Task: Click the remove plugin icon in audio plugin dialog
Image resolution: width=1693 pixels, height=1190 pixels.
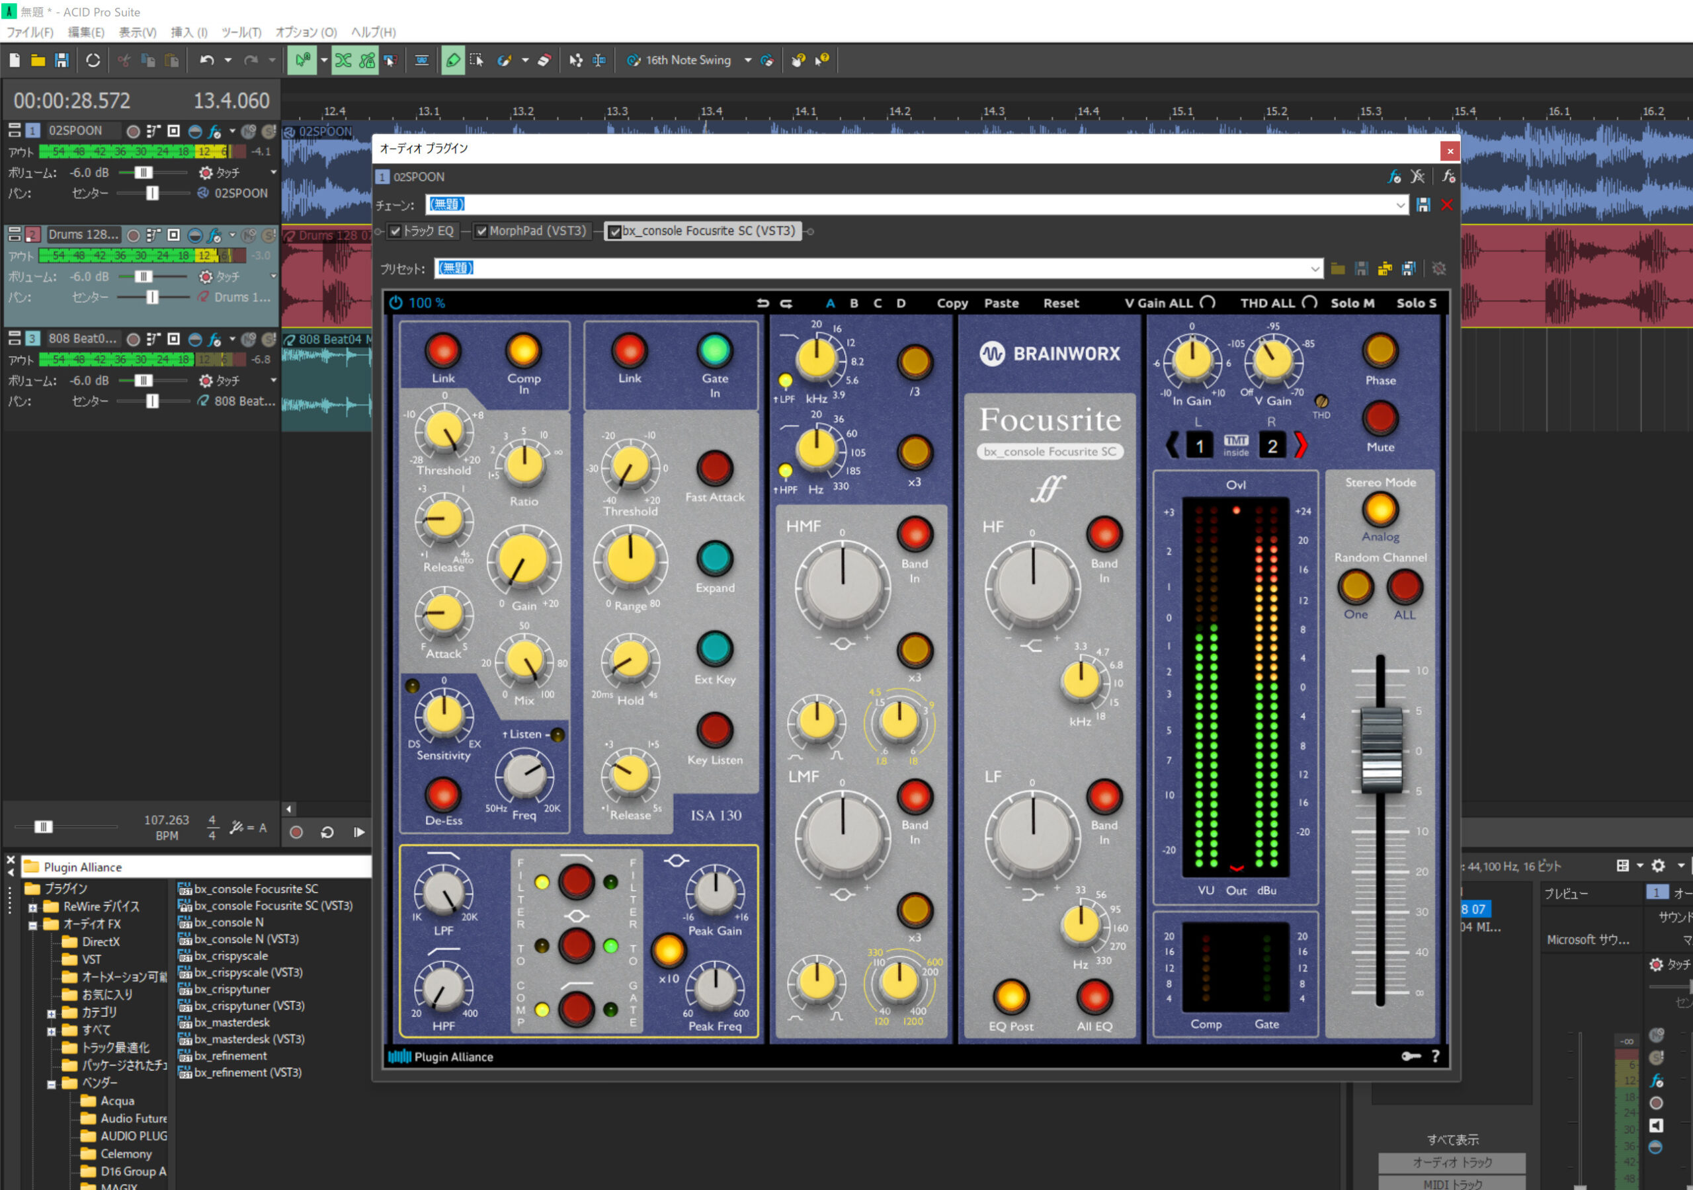Action: (x=1417, y=177)
